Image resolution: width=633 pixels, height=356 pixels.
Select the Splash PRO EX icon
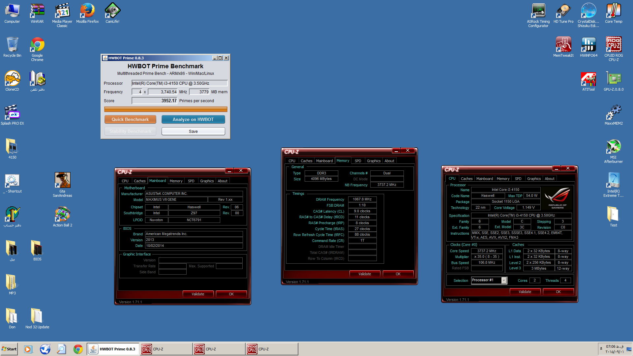pos(12,115)
